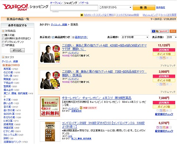Select 痛み止め category in sidebar
Screen dimensions: 177x144
pos(8,90)
